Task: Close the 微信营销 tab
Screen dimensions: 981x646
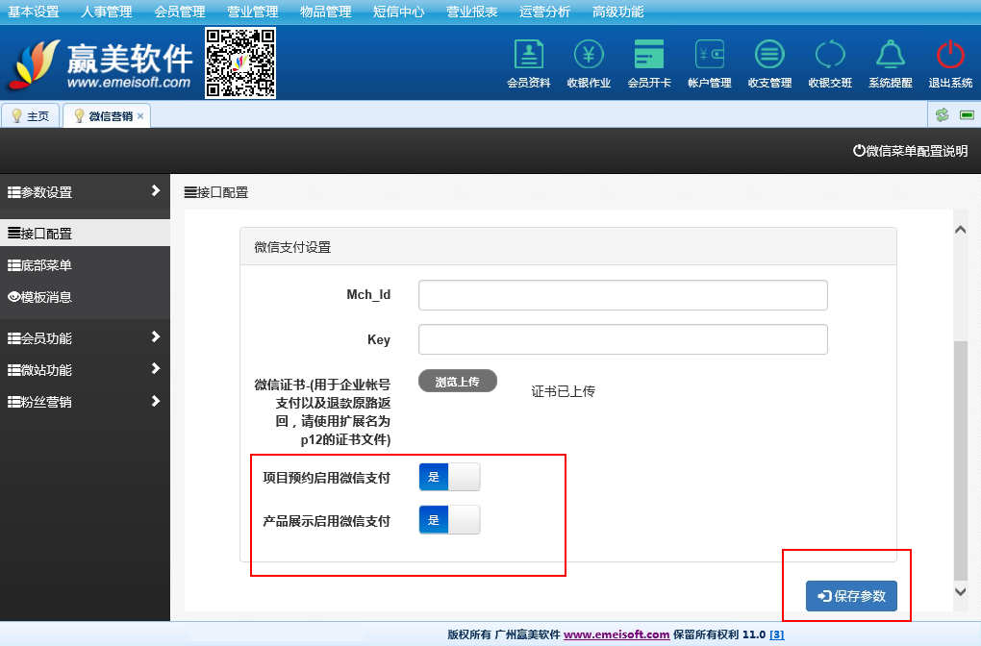Action: [x=140, y=115]
